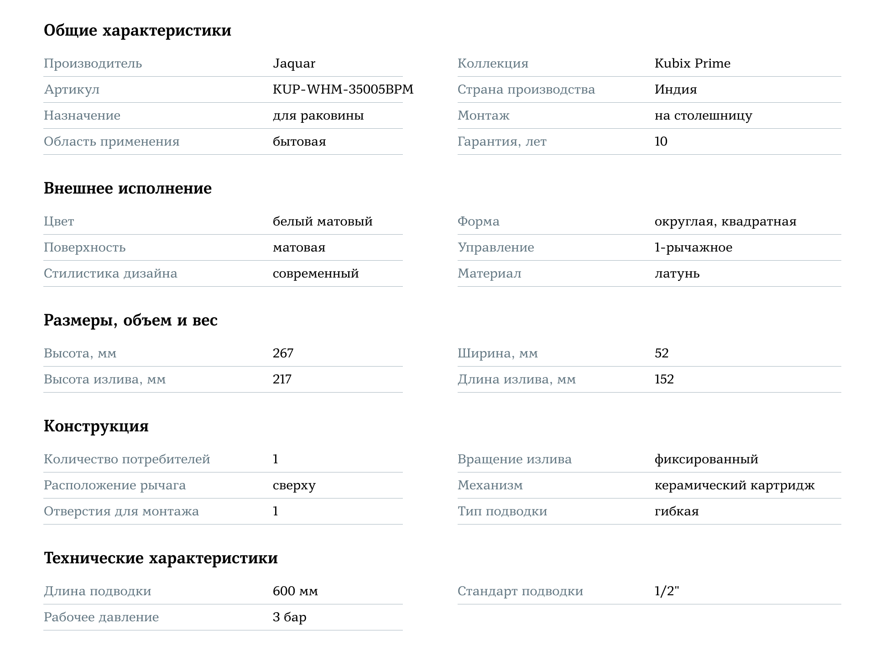Click the "Общие характеристики" section heading

137,31
